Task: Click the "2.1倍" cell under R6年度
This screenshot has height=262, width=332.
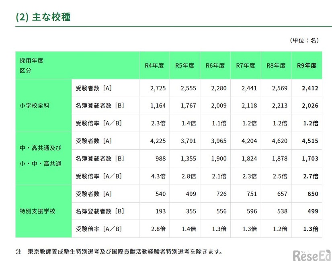Action: (x=219, y=176)
